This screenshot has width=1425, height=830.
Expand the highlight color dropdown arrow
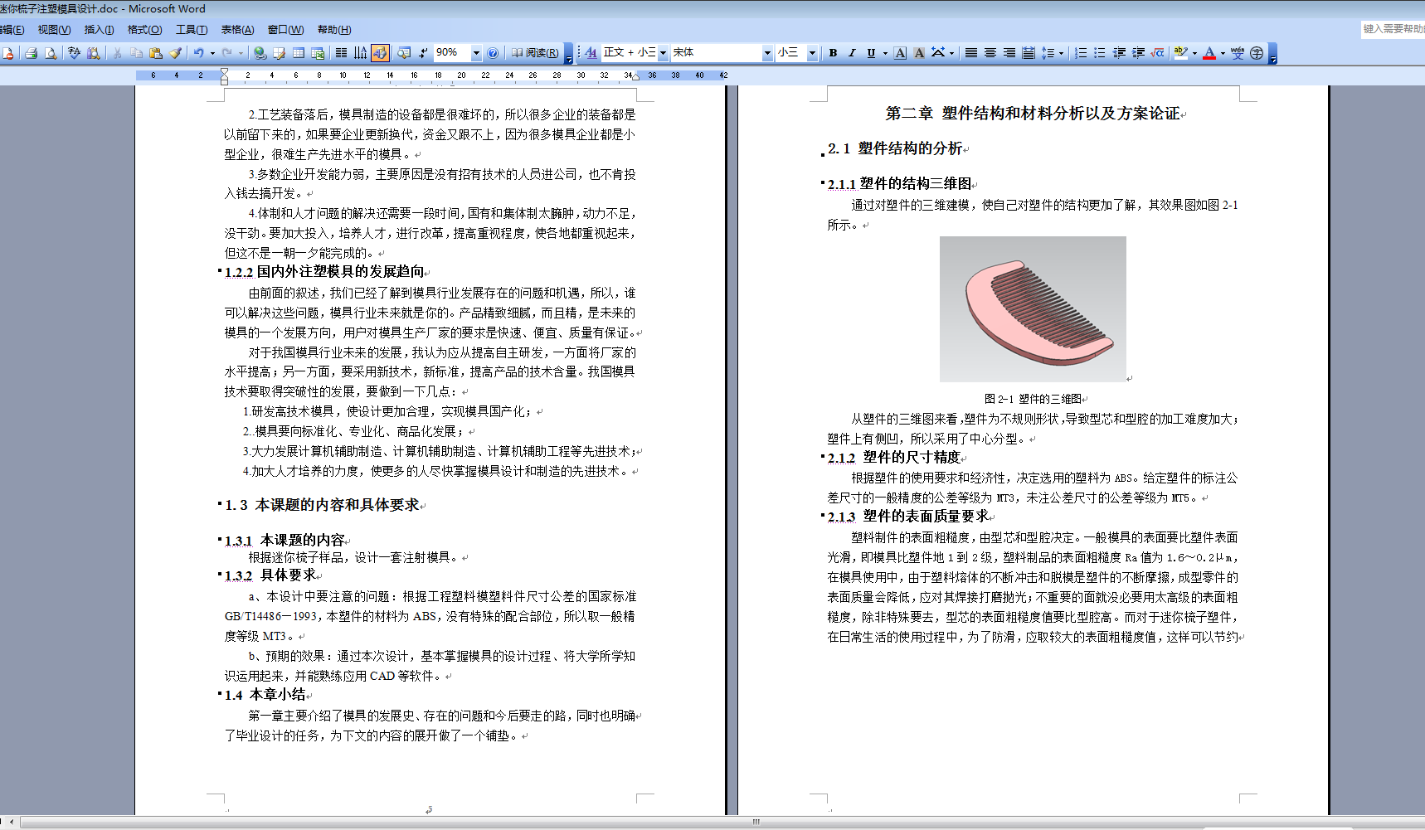pyautogui.click(x=1194, y=53)
